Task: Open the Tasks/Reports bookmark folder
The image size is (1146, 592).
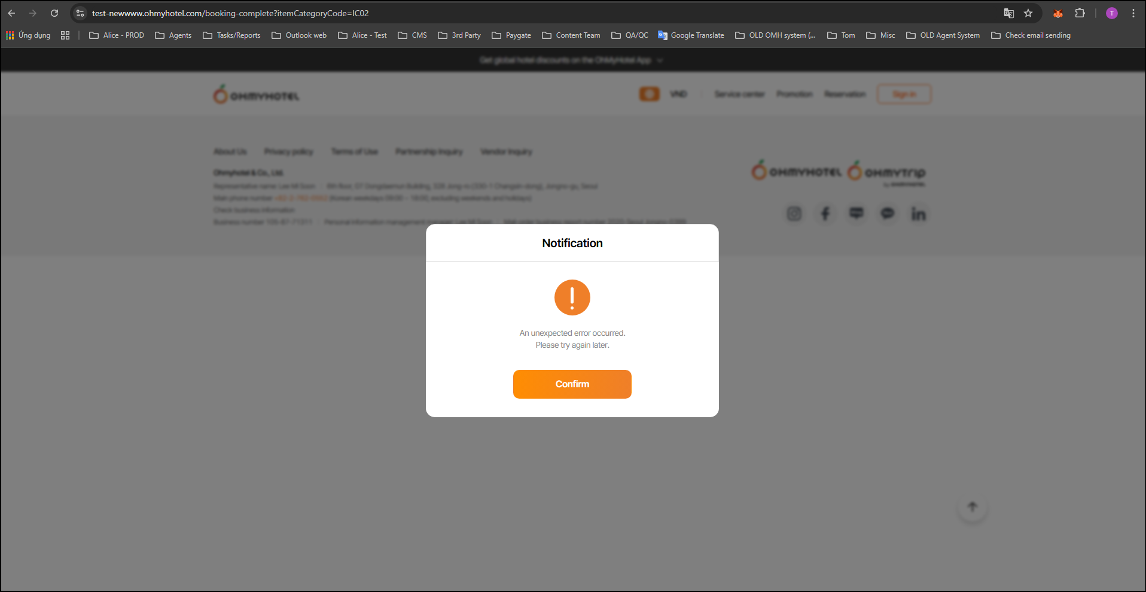Action: pyautogui.click(x=232, y=35)
